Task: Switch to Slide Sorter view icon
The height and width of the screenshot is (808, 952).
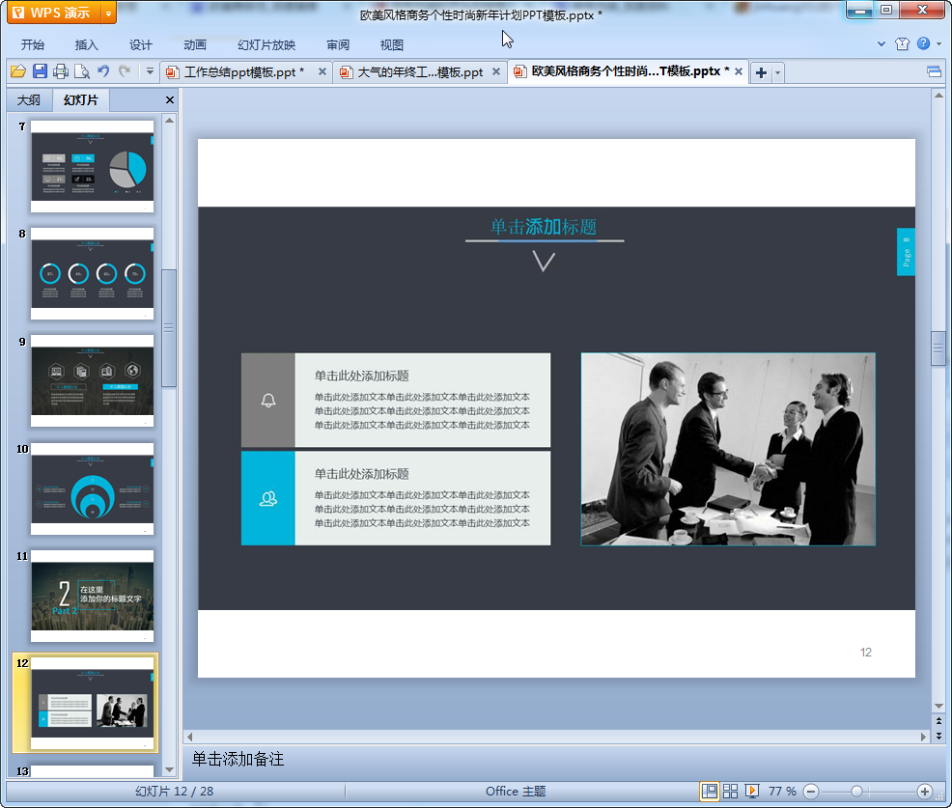Action: 730,791
